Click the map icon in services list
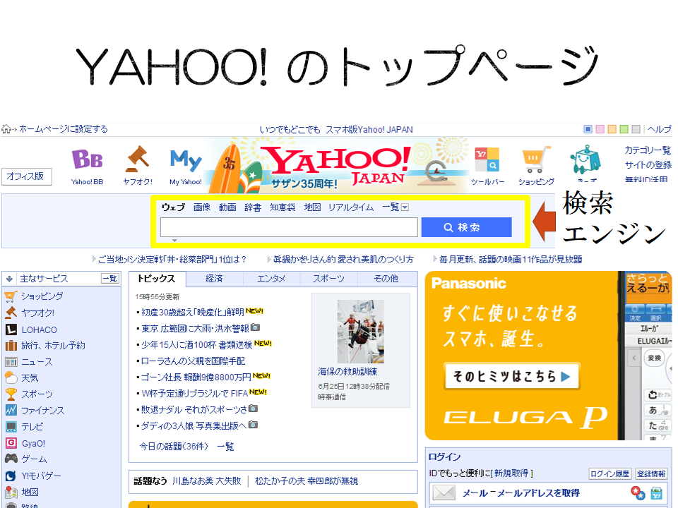 pyautogui.click(x=11, y=492)
